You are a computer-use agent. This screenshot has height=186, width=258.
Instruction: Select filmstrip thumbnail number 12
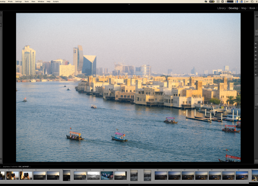[x=121, y=175]
